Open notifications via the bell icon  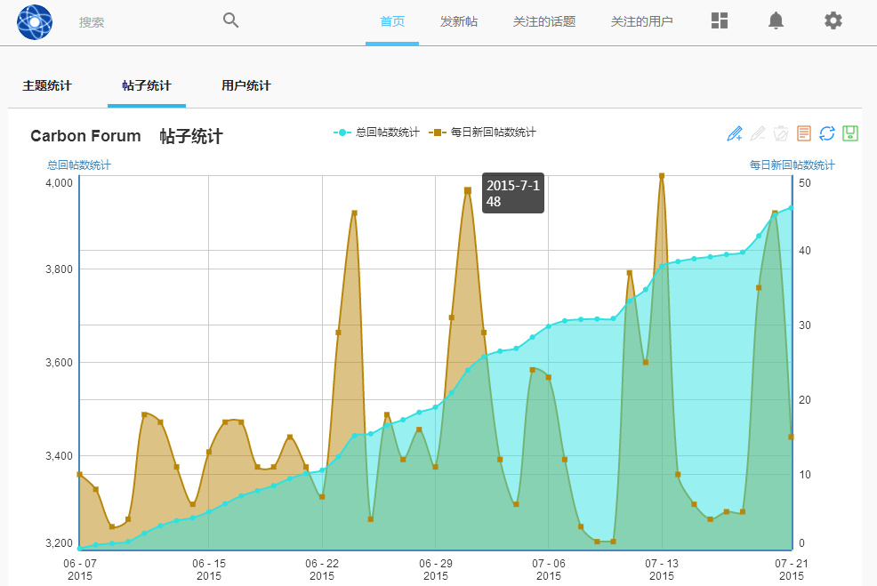(x=776, y=20)
